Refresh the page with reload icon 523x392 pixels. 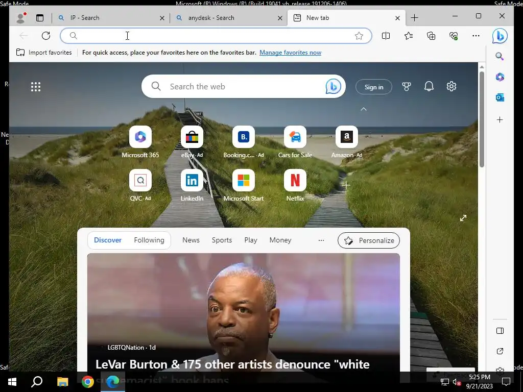46,36
